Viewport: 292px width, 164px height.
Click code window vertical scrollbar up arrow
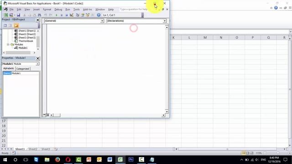[x=167, y=27]
